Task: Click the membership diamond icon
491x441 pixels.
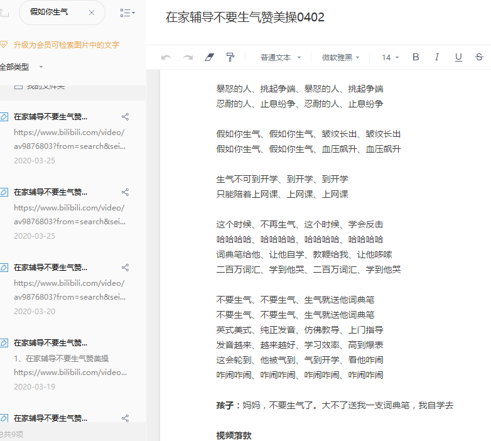Action: (4, 45)
